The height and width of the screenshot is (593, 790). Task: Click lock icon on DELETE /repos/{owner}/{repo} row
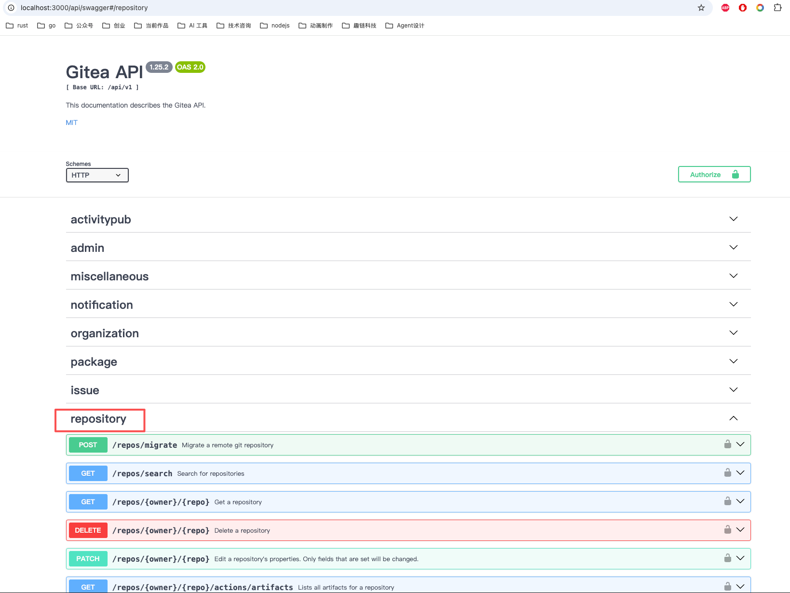(727, 529)
